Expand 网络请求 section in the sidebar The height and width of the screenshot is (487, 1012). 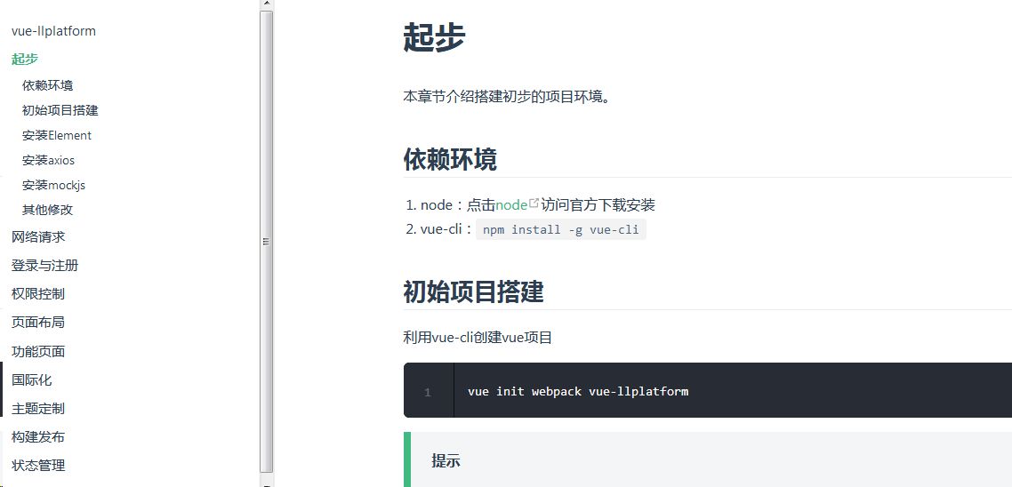[38, 237]
